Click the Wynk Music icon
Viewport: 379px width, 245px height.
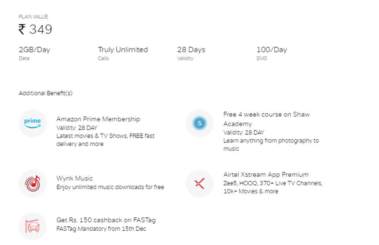point(33,183)
